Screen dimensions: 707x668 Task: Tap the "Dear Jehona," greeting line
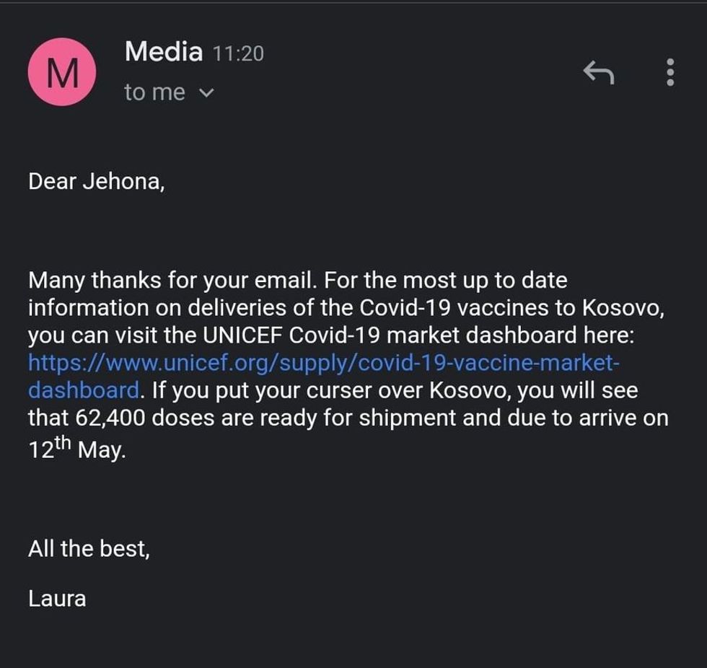click(97, 181)
